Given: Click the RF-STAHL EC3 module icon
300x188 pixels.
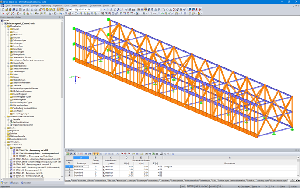Looking at the screenshot, I should (11, 164).
